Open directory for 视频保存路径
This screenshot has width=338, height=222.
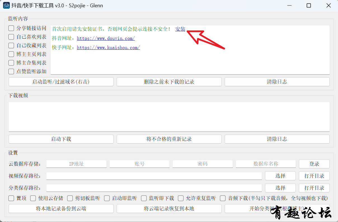coord(314,176)
